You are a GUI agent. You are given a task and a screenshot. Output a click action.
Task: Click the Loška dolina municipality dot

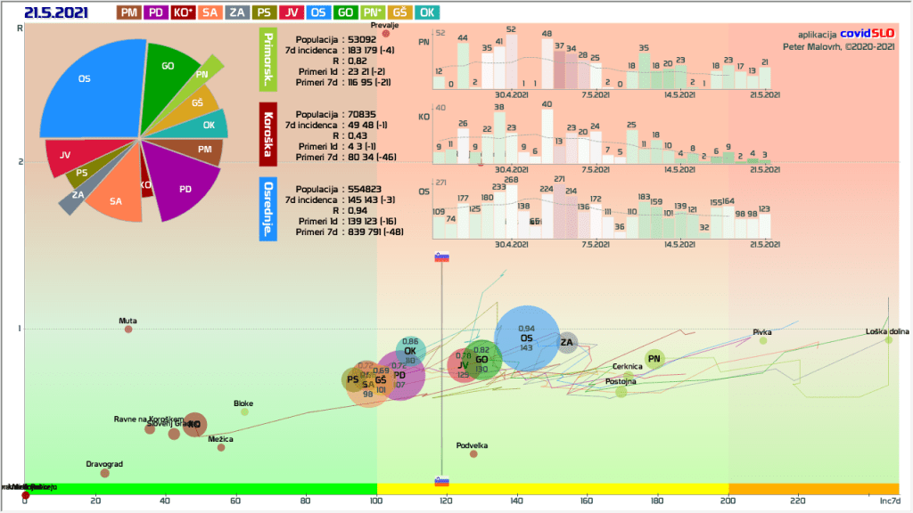[888, 339]
